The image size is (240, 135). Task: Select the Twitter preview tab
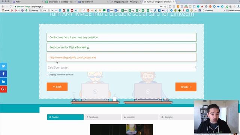point(65,117)
